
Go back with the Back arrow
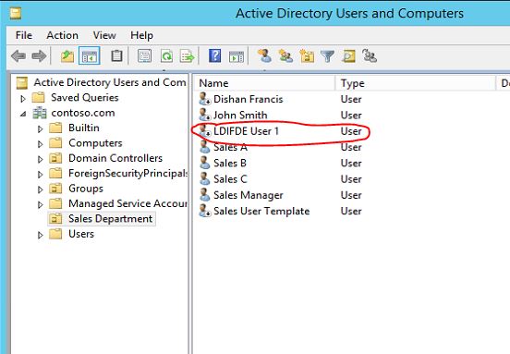click(x=18, y=56)
